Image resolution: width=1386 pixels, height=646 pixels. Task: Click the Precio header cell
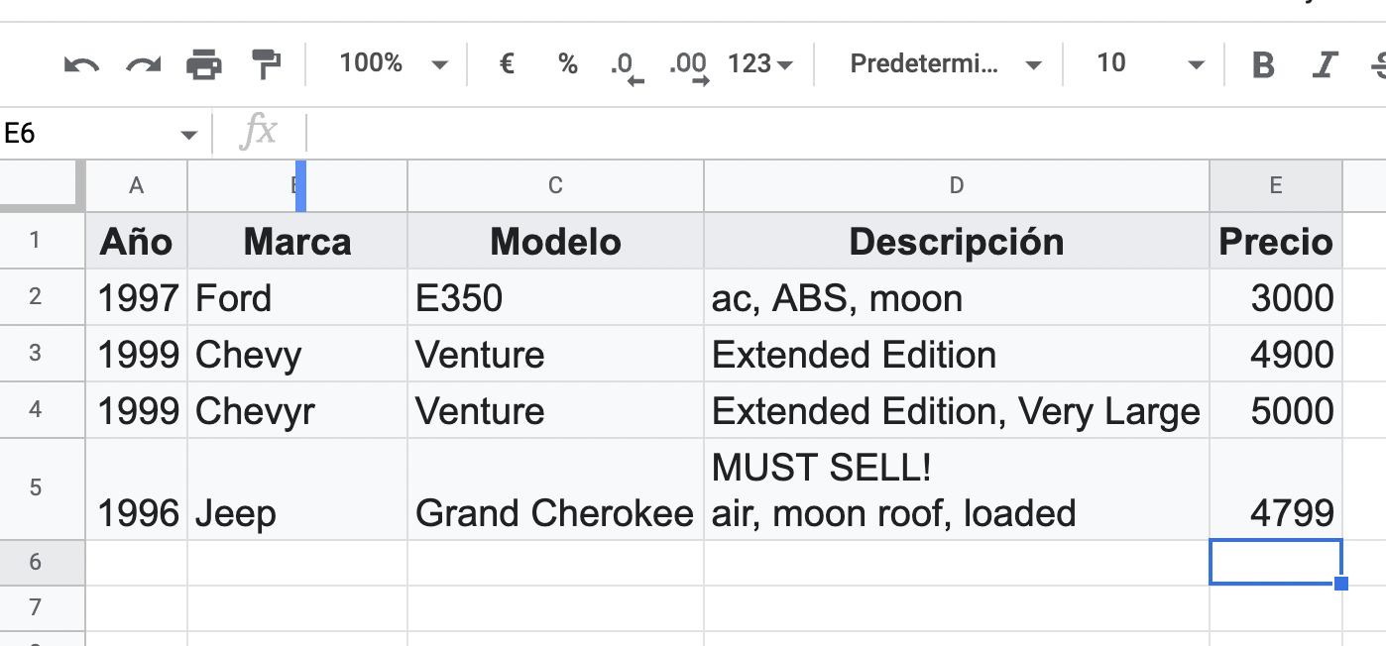1276,241
